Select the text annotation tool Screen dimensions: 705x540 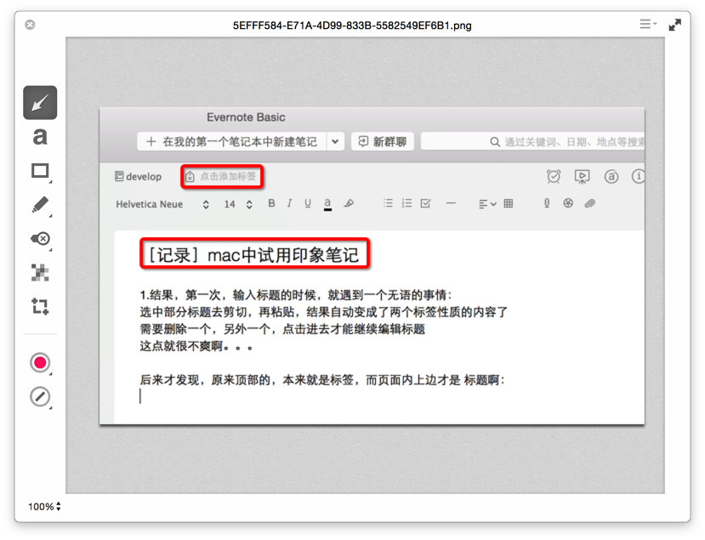pyautogui.click(x=40, y=136)
